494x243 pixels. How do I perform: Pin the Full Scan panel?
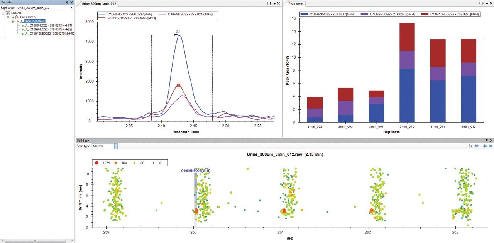pyautogui.click(x=486, y=141)
